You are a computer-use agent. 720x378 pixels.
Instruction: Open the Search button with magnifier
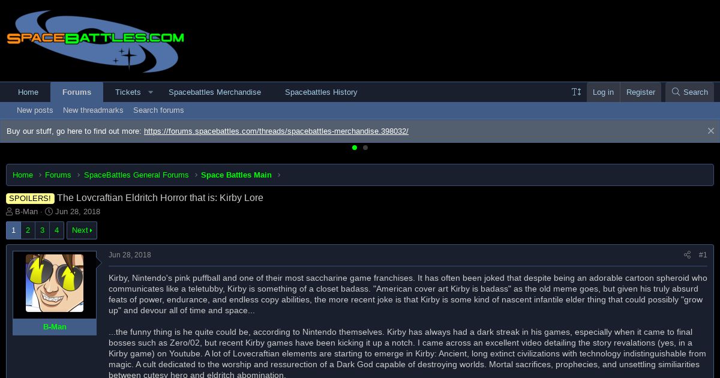[x=689, y=92]
